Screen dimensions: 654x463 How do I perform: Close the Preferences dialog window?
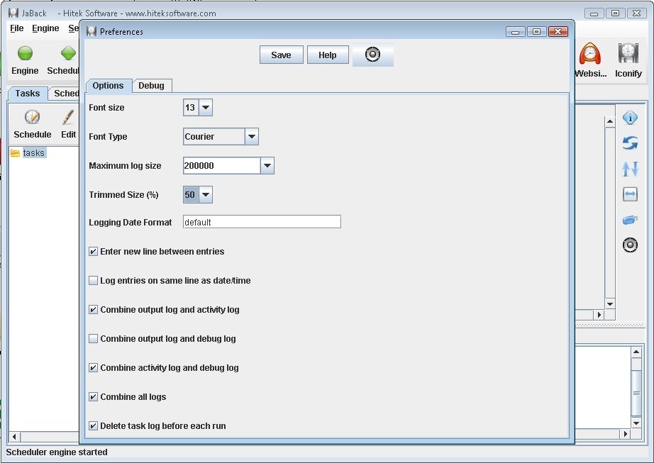(558, 32)
